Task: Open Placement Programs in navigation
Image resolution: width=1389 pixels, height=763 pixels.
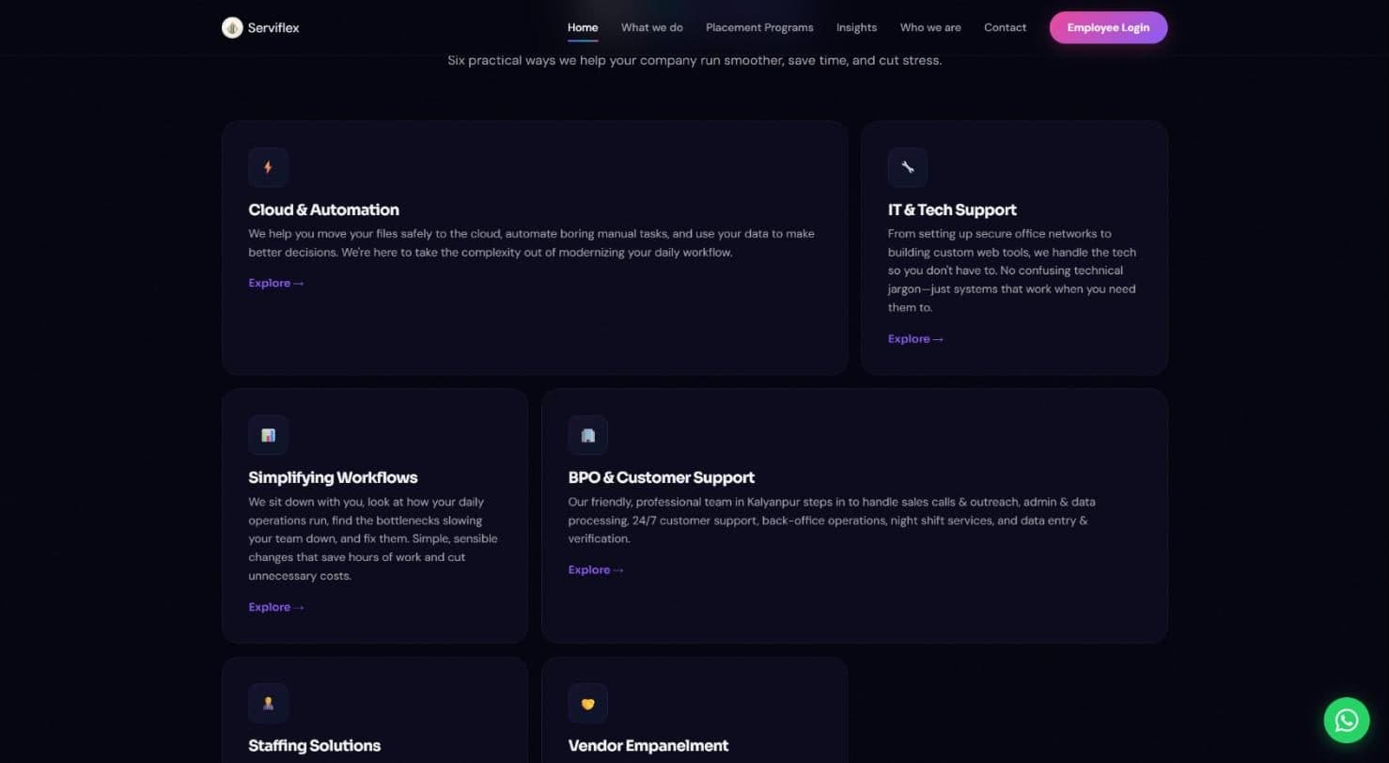Action: (x=759, y=27)
